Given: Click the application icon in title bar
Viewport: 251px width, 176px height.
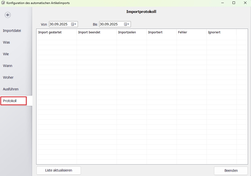Looking at the screenshot, I should [x=3, y=3].
